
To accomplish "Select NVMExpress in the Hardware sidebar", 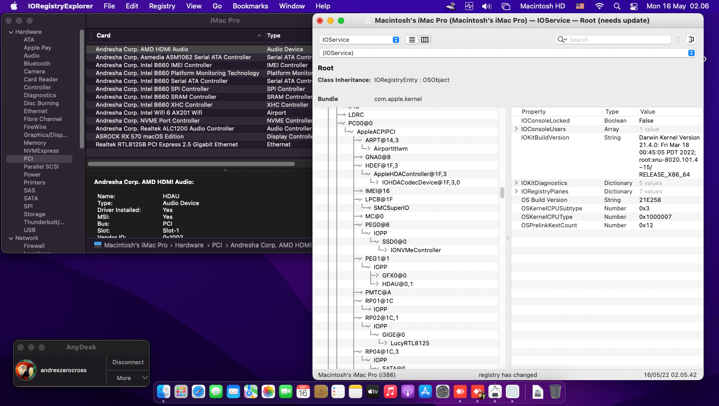I will click(41, 151).
